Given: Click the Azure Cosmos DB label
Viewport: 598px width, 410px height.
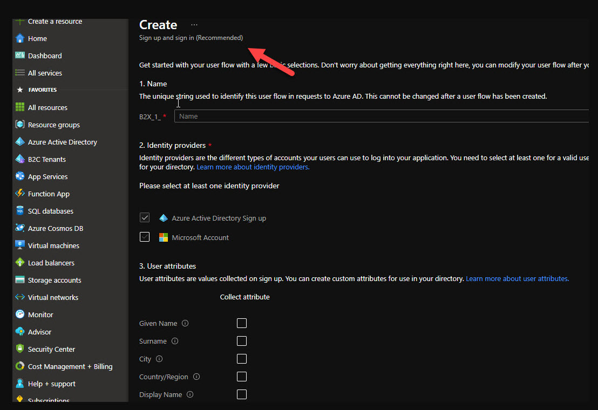Looking at the screenshot, I should pyautogui.click(x=55, y=228).
